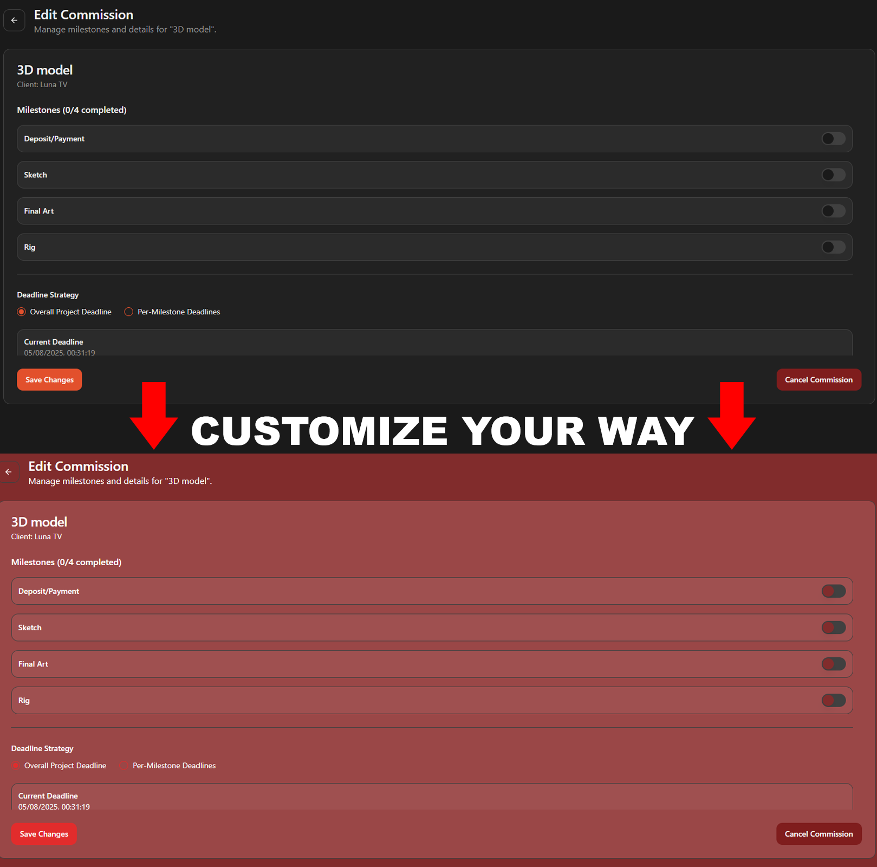Screen dimensions: 877x867
Task: Select Overall Project Deadline in red theme
Action: click(16, 766)
